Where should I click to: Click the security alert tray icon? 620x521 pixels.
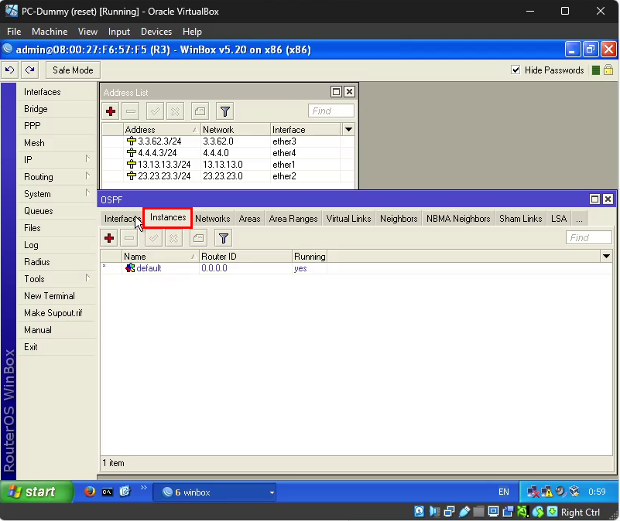(547, 492)
